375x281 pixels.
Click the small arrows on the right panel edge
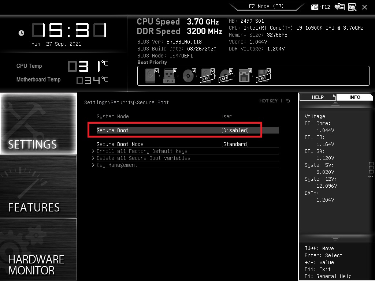pos(371,177)
